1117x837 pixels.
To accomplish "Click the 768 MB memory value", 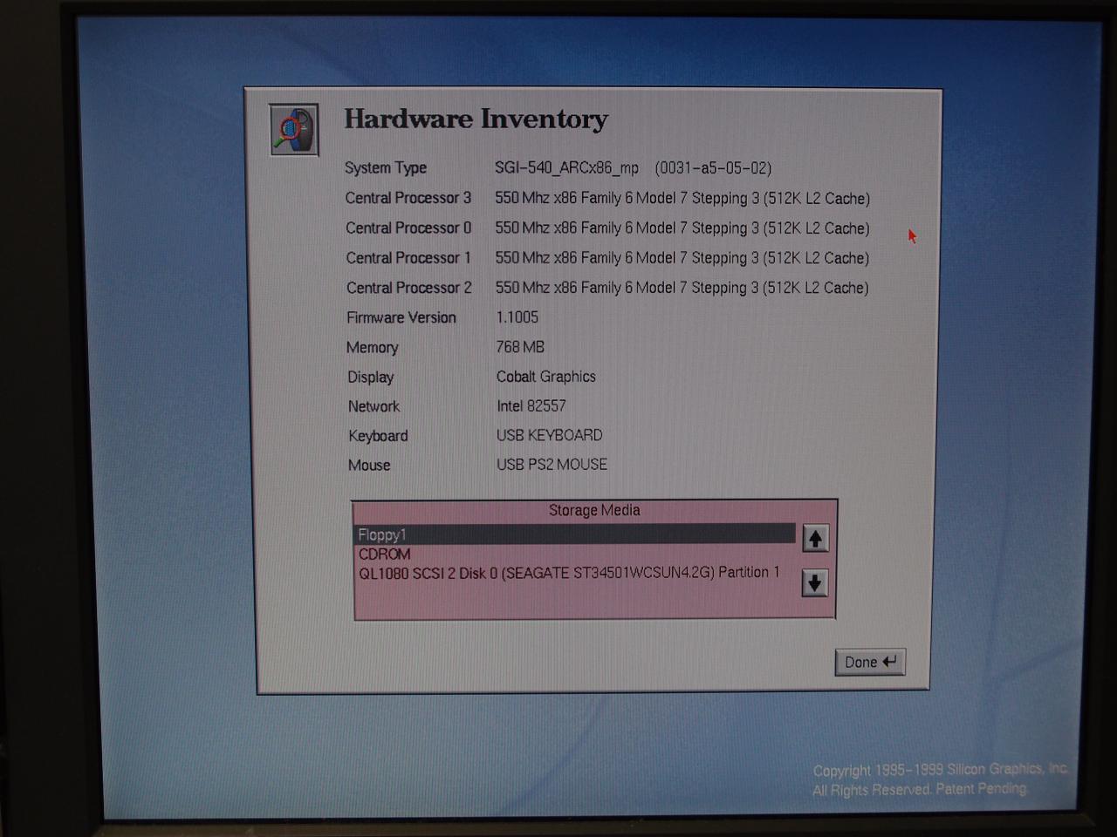I will [x=520, y=347].
